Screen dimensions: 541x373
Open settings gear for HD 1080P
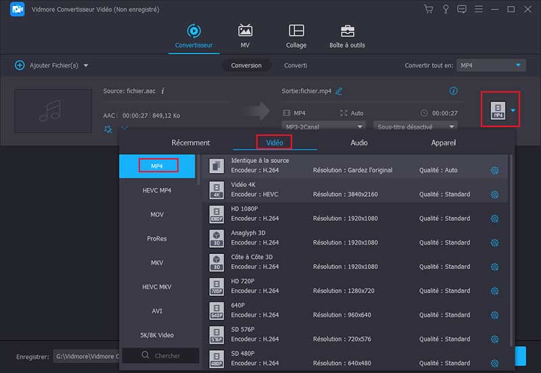[494, 218]
